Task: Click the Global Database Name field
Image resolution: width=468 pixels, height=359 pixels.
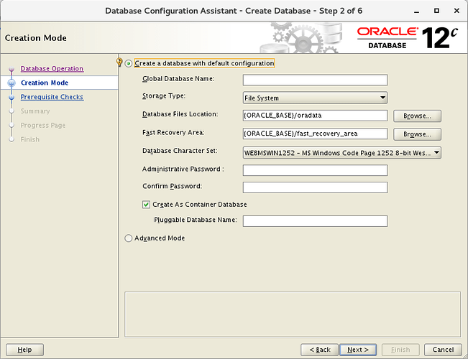Action: (315, 80)
